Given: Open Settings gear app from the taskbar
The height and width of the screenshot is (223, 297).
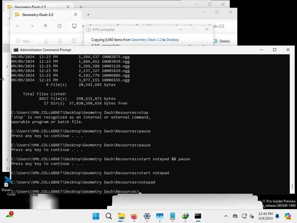Looking at the screenshot, I should click(147, 216).
